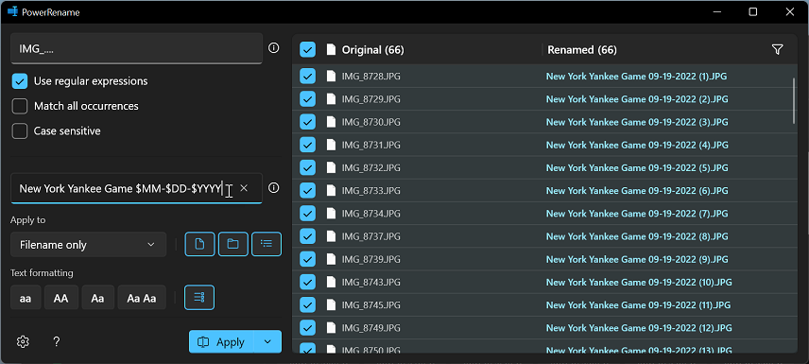Click the info icon beside the replace field

274,188
